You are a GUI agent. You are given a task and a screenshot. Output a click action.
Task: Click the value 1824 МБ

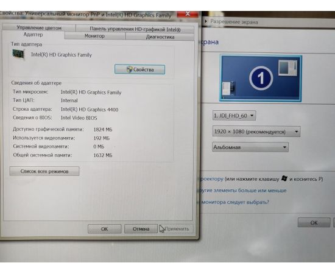pyautogui.click(x=103, y=130)
